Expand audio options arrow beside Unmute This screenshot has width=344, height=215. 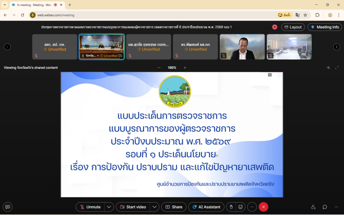pyautogui.click(x=109, y=207)
